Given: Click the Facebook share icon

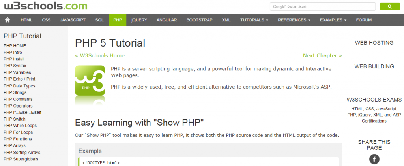Looking at the screenshot, I should [374, 159].
